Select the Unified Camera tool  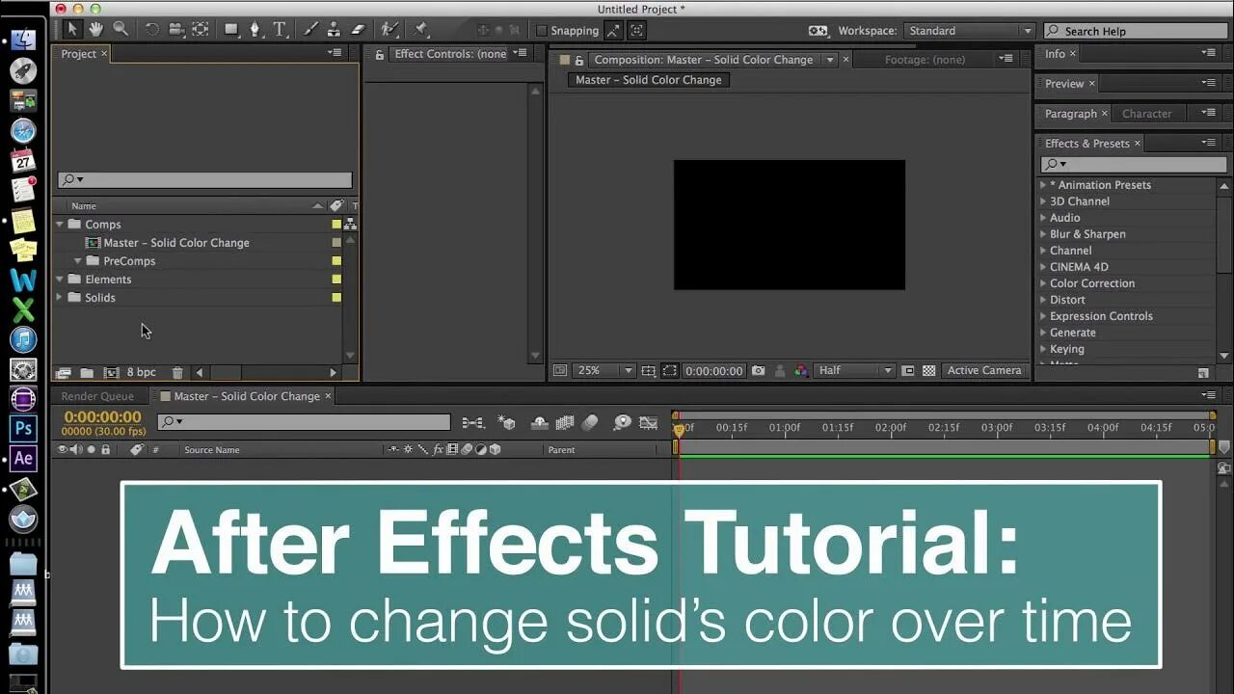pos(176,30)
